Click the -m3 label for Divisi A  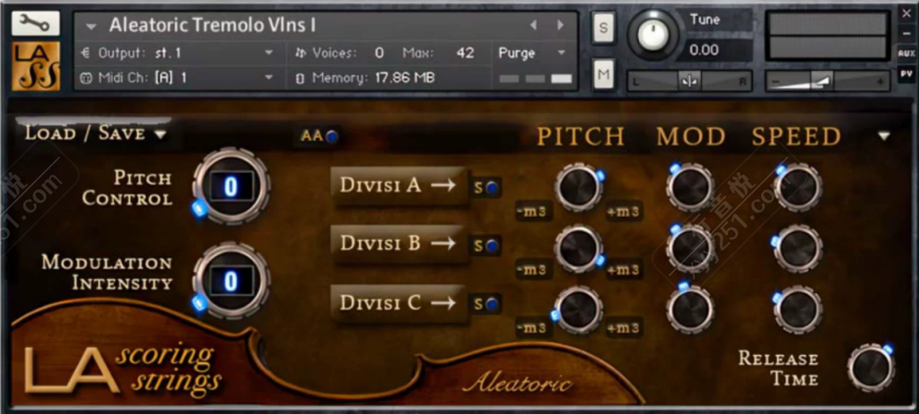pyautogui.click(x=534, y=211)
